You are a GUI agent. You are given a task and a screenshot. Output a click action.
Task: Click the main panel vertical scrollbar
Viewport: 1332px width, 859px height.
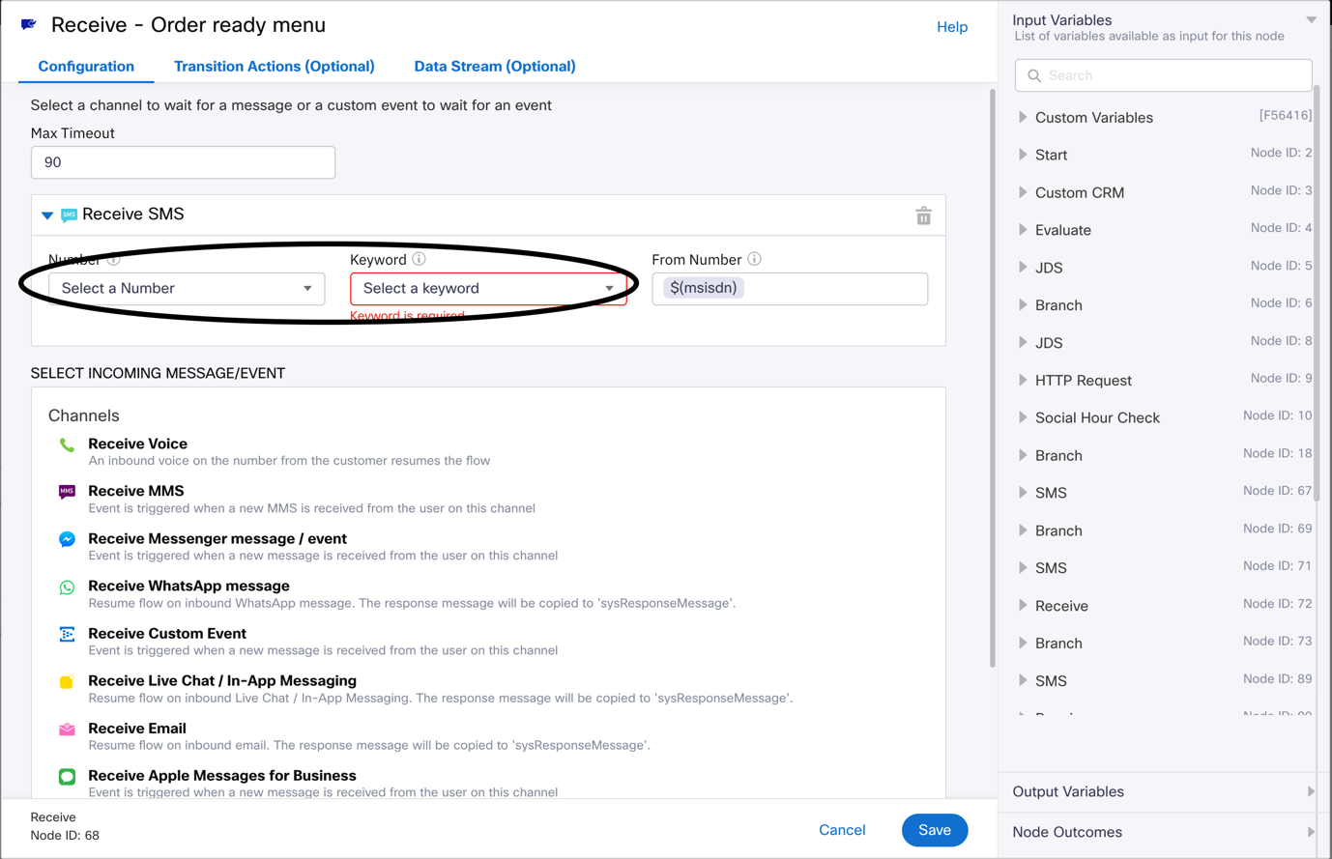point(992,378)
